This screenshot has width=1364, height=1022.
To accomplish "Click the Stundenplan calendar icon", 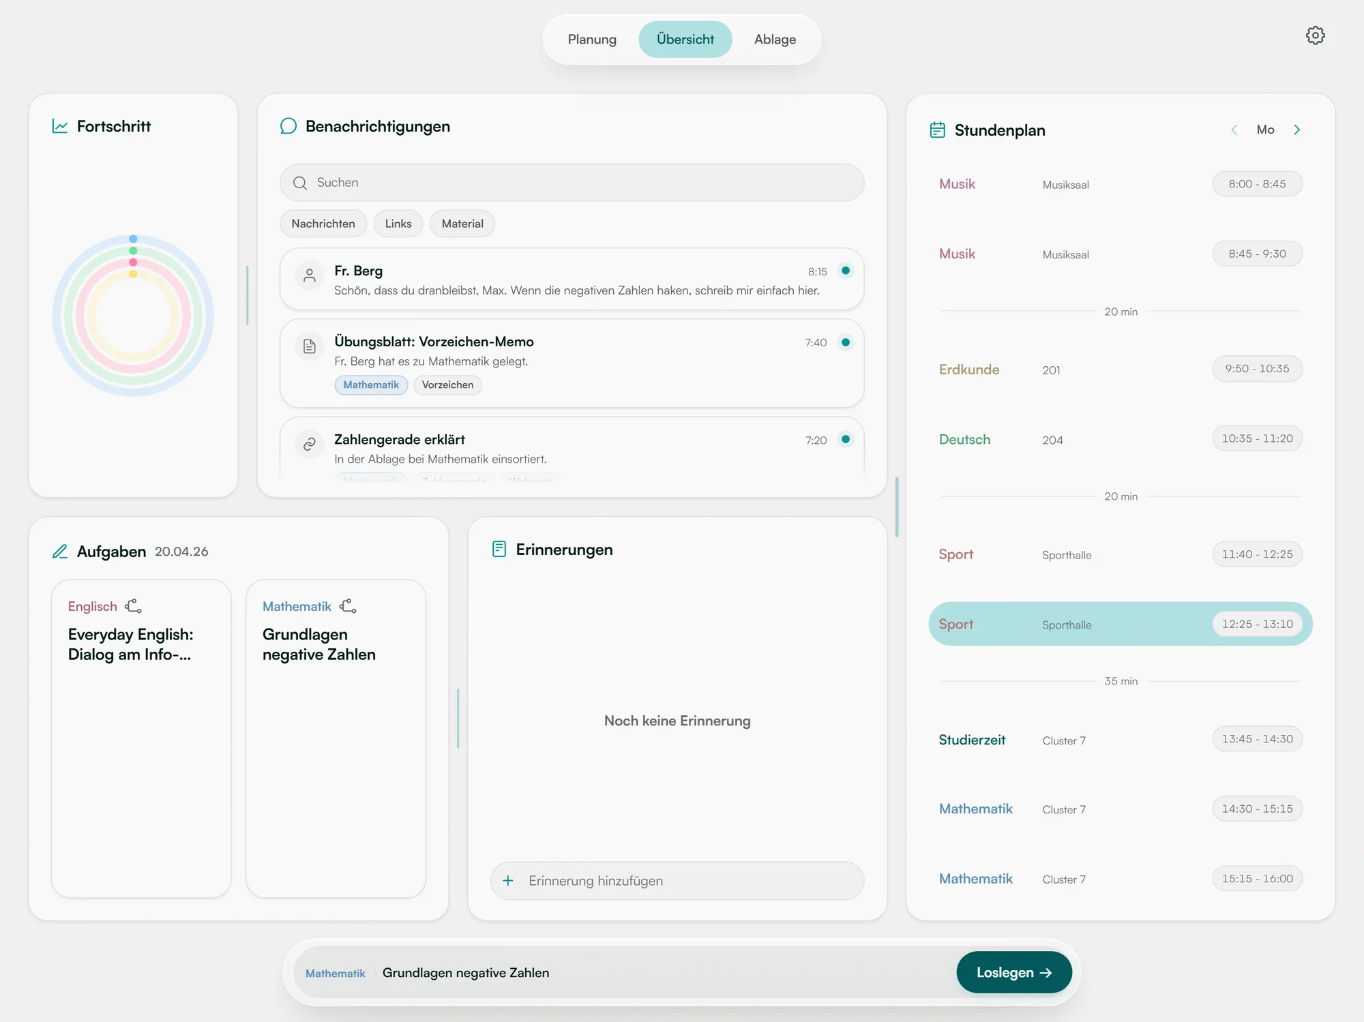I will coord(938,130).
